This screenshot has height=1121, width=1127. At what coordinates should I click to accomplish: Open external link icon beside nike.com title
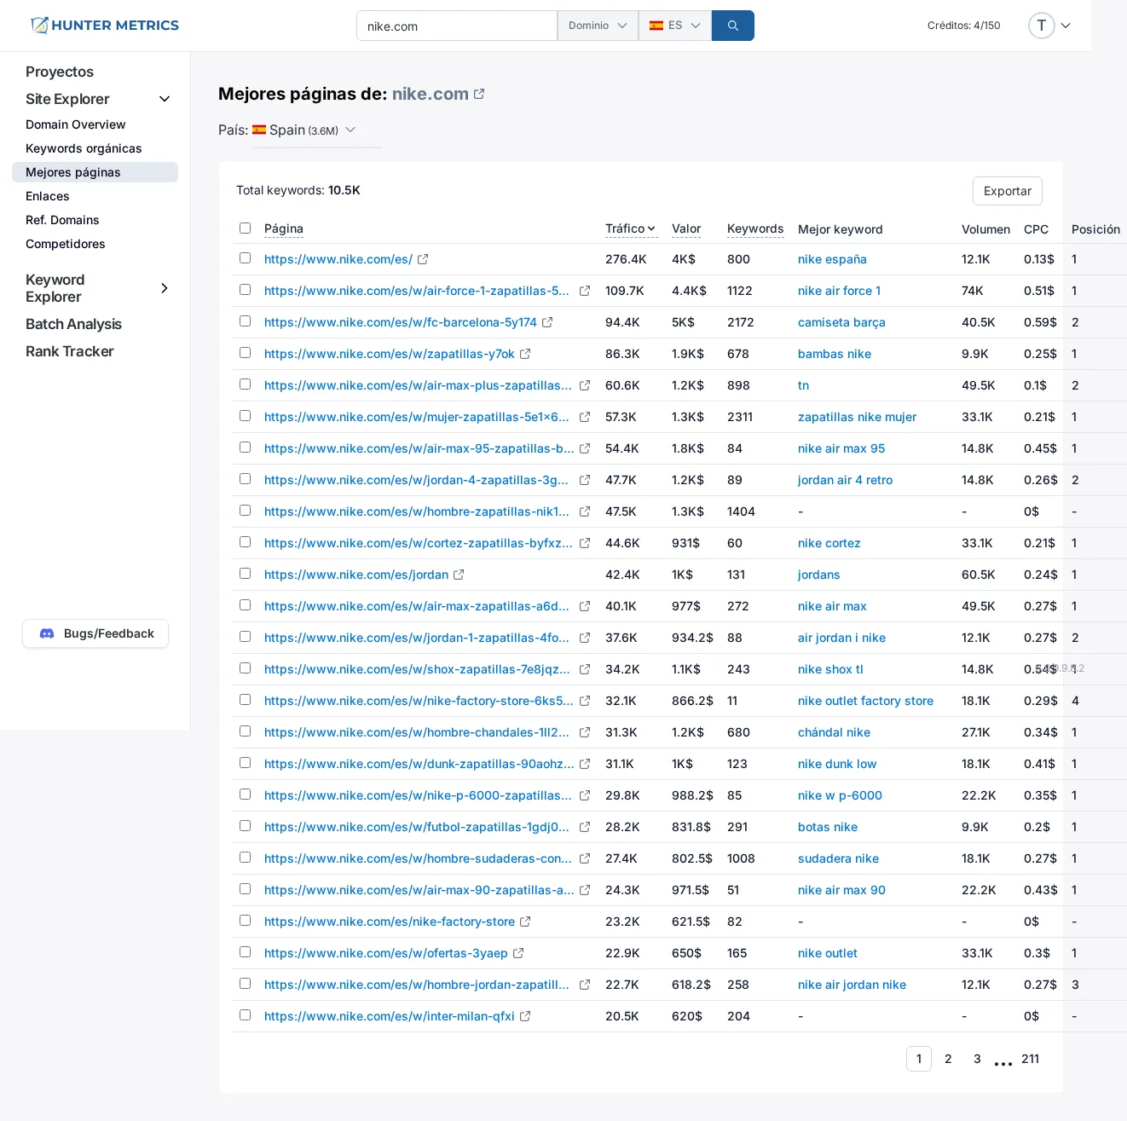(479, 94)
